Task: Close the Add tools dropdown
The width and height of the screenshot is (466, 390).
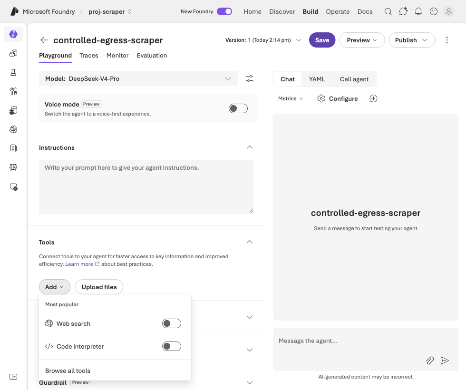Action: tap(55, 287)
